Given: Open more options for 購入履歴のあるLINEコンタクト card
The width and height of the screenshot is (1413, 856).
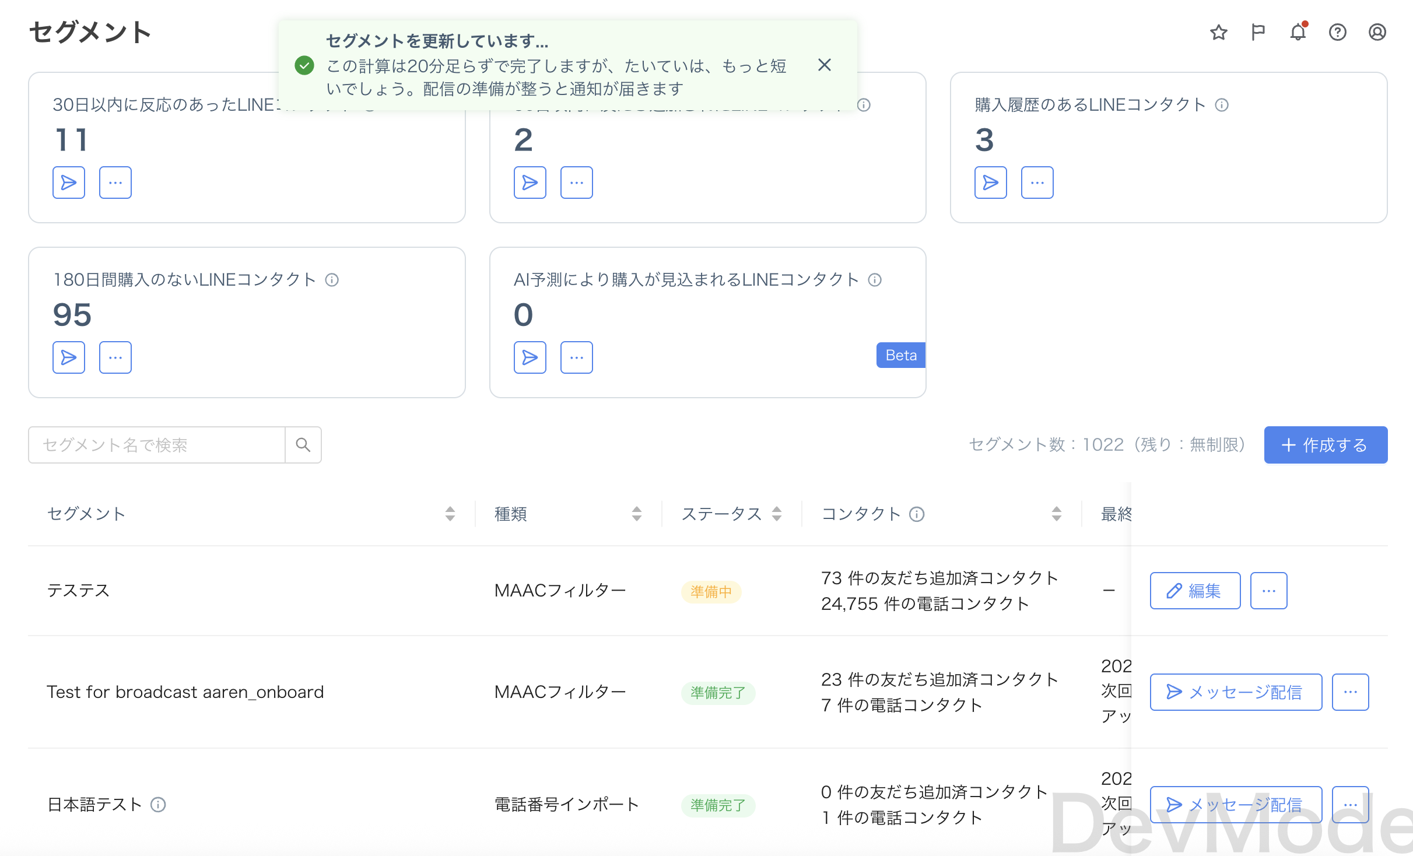Looking at the screenshot, I should click(x=1037, y=183).
